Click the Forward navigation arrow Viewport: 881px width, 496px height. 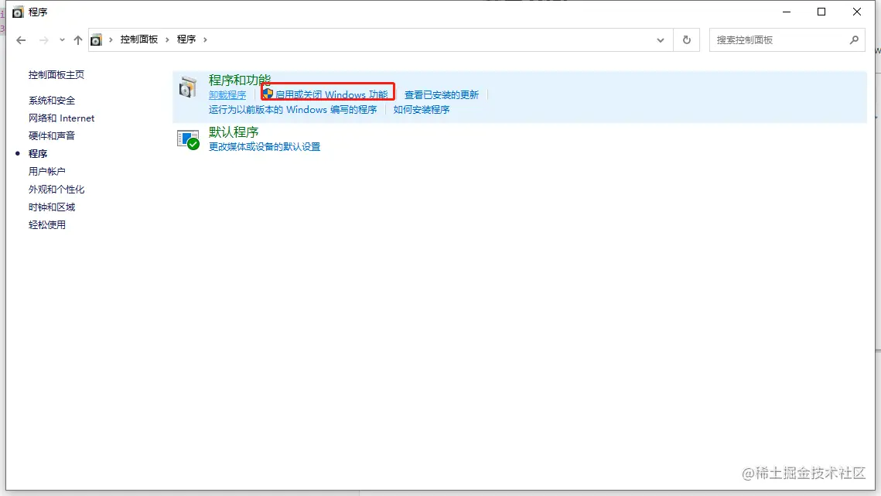pos(43,40)
